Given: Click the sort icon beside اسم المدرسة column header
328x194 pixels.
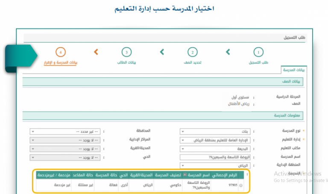Looking at the screenshot, I should point(185,174).
